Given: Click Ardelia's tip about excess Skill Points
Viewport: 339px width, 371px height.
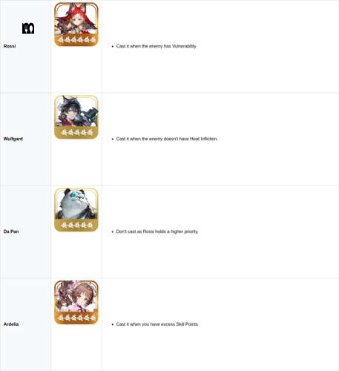Looking at the screenshot, I should coord(157,324).
